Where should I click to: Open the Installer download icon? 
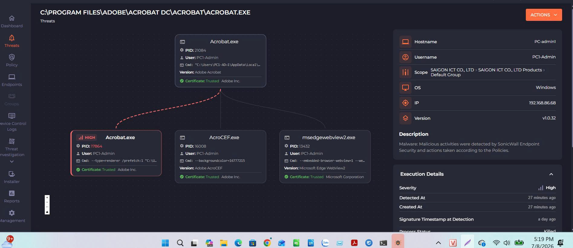(12, 174)
